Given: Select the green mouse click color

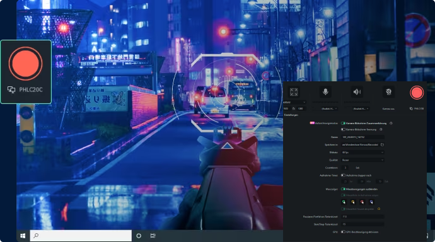Looking at the screenshot, I should 344,202.
